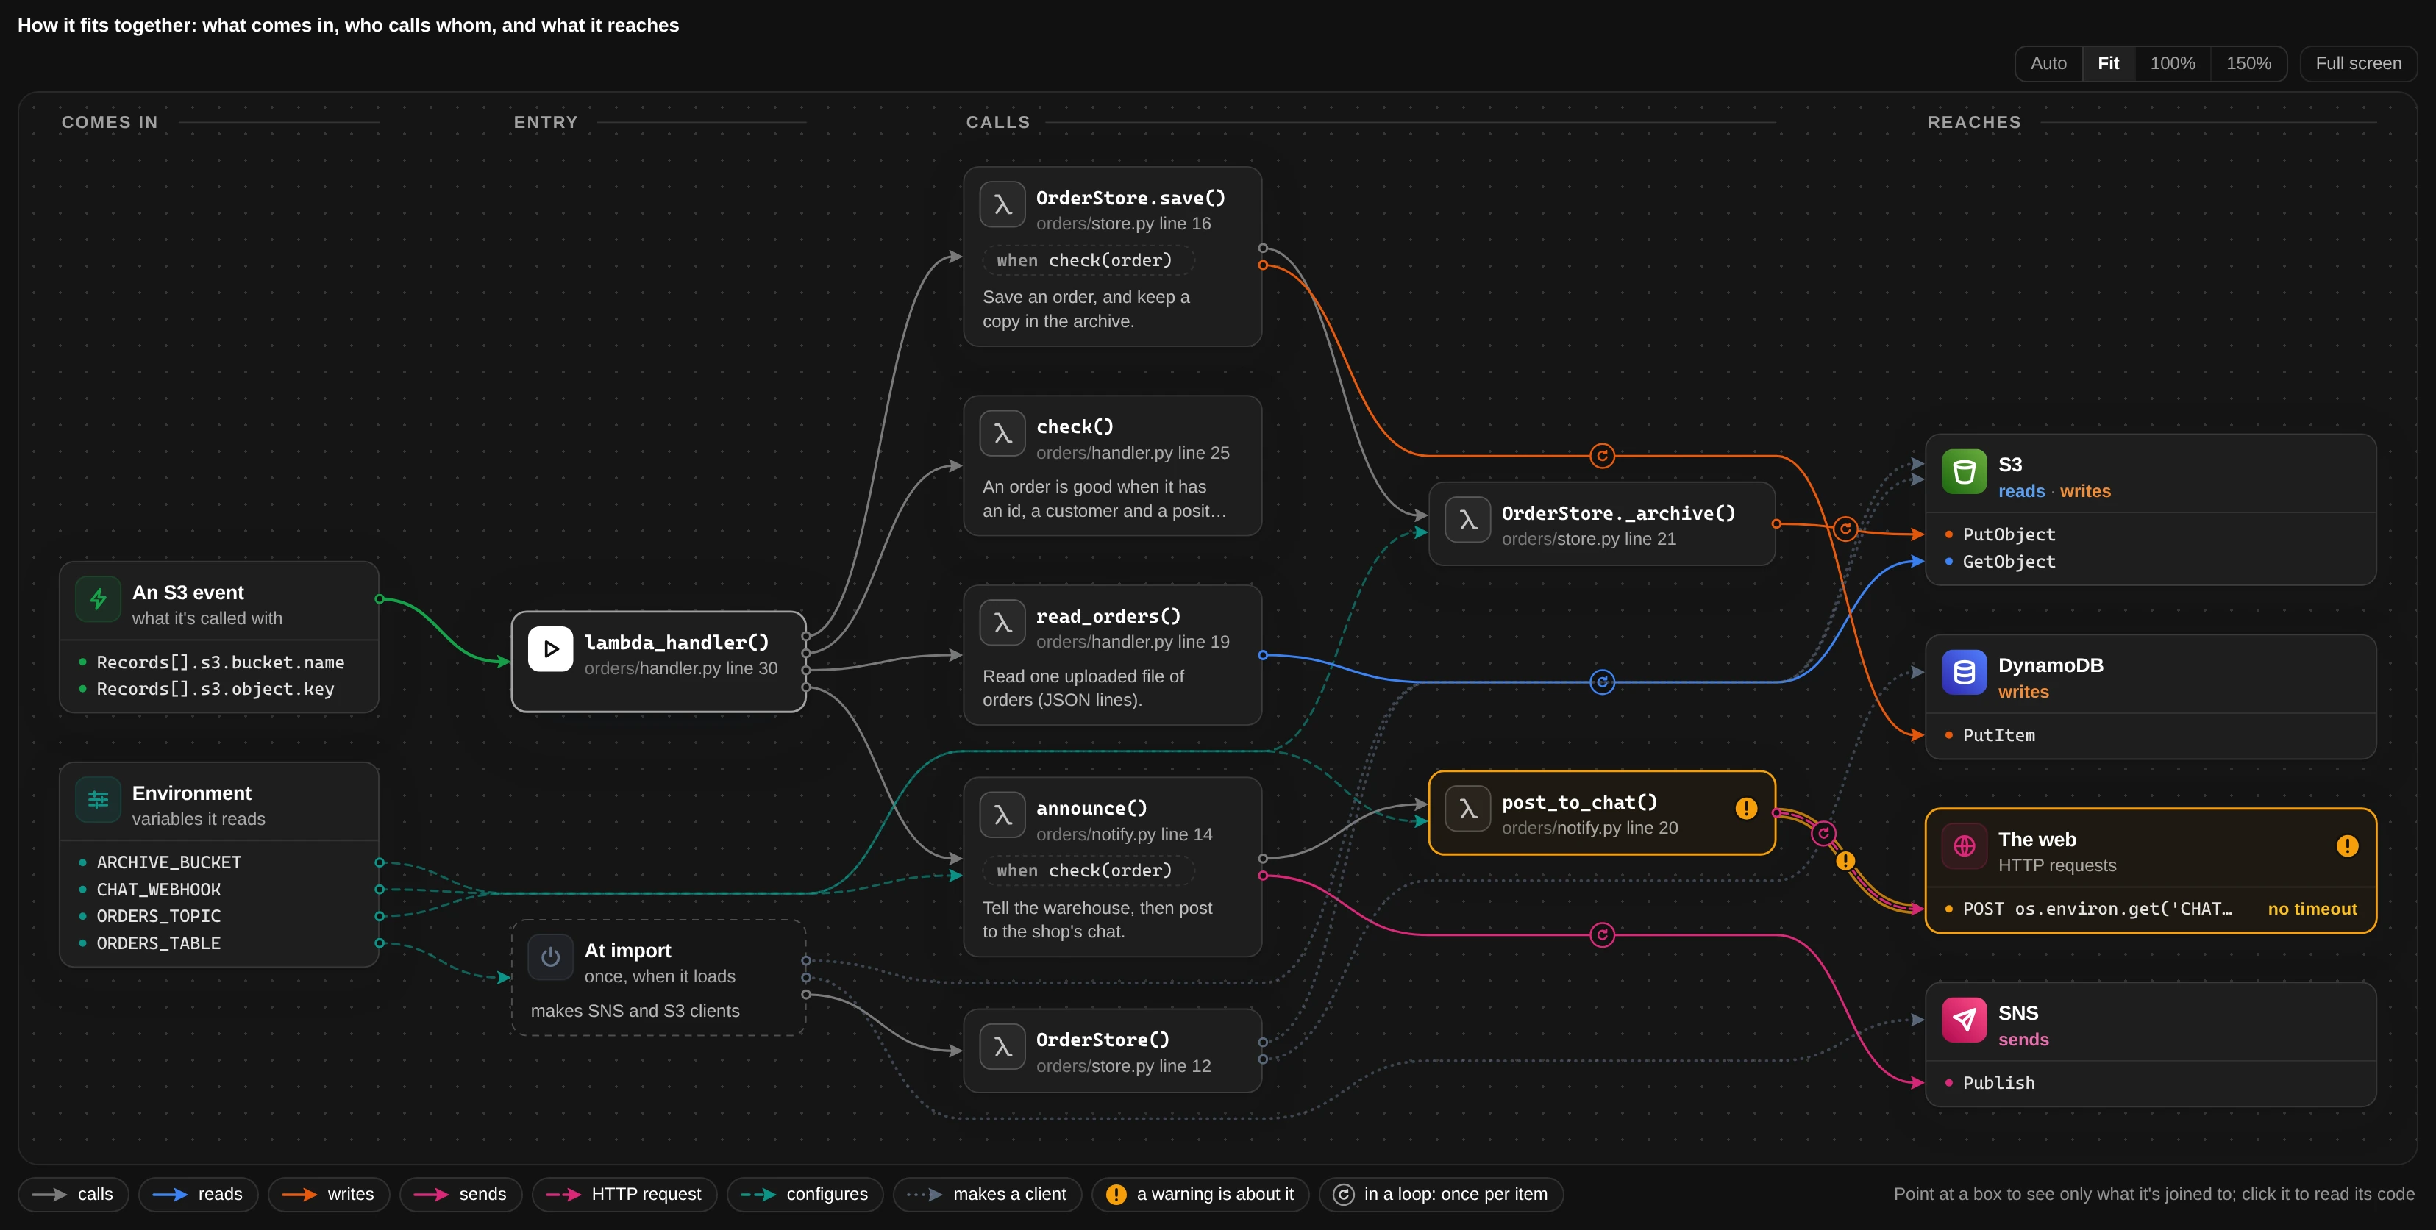This screenshot has height=1230, width=2436.
Task: Click 'in a loop: once per item' legend pill
Action: (x=1441, y=1194)
